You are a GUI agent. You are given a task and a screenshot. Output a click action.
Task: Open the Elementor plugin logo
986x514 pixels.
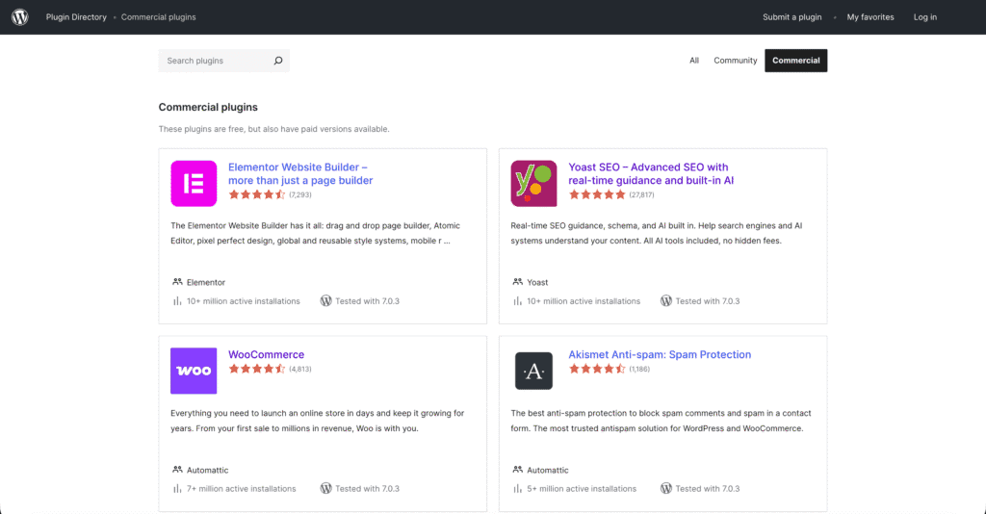point(194,184)
